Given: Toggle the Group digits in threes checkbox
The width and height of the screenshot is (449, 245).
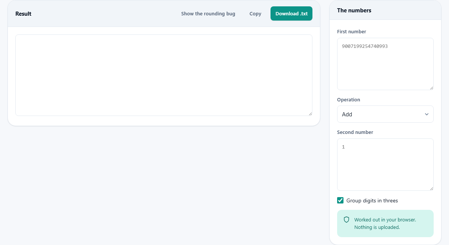Looking at the screenshot, I should [x=340, y=200].
